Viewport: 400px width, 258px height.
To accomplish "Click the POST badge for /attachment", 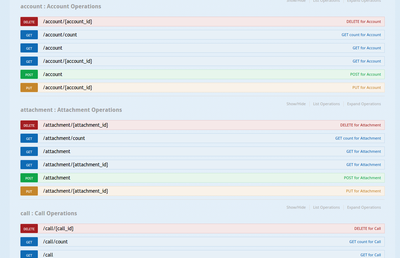I will tap(29, 178).
